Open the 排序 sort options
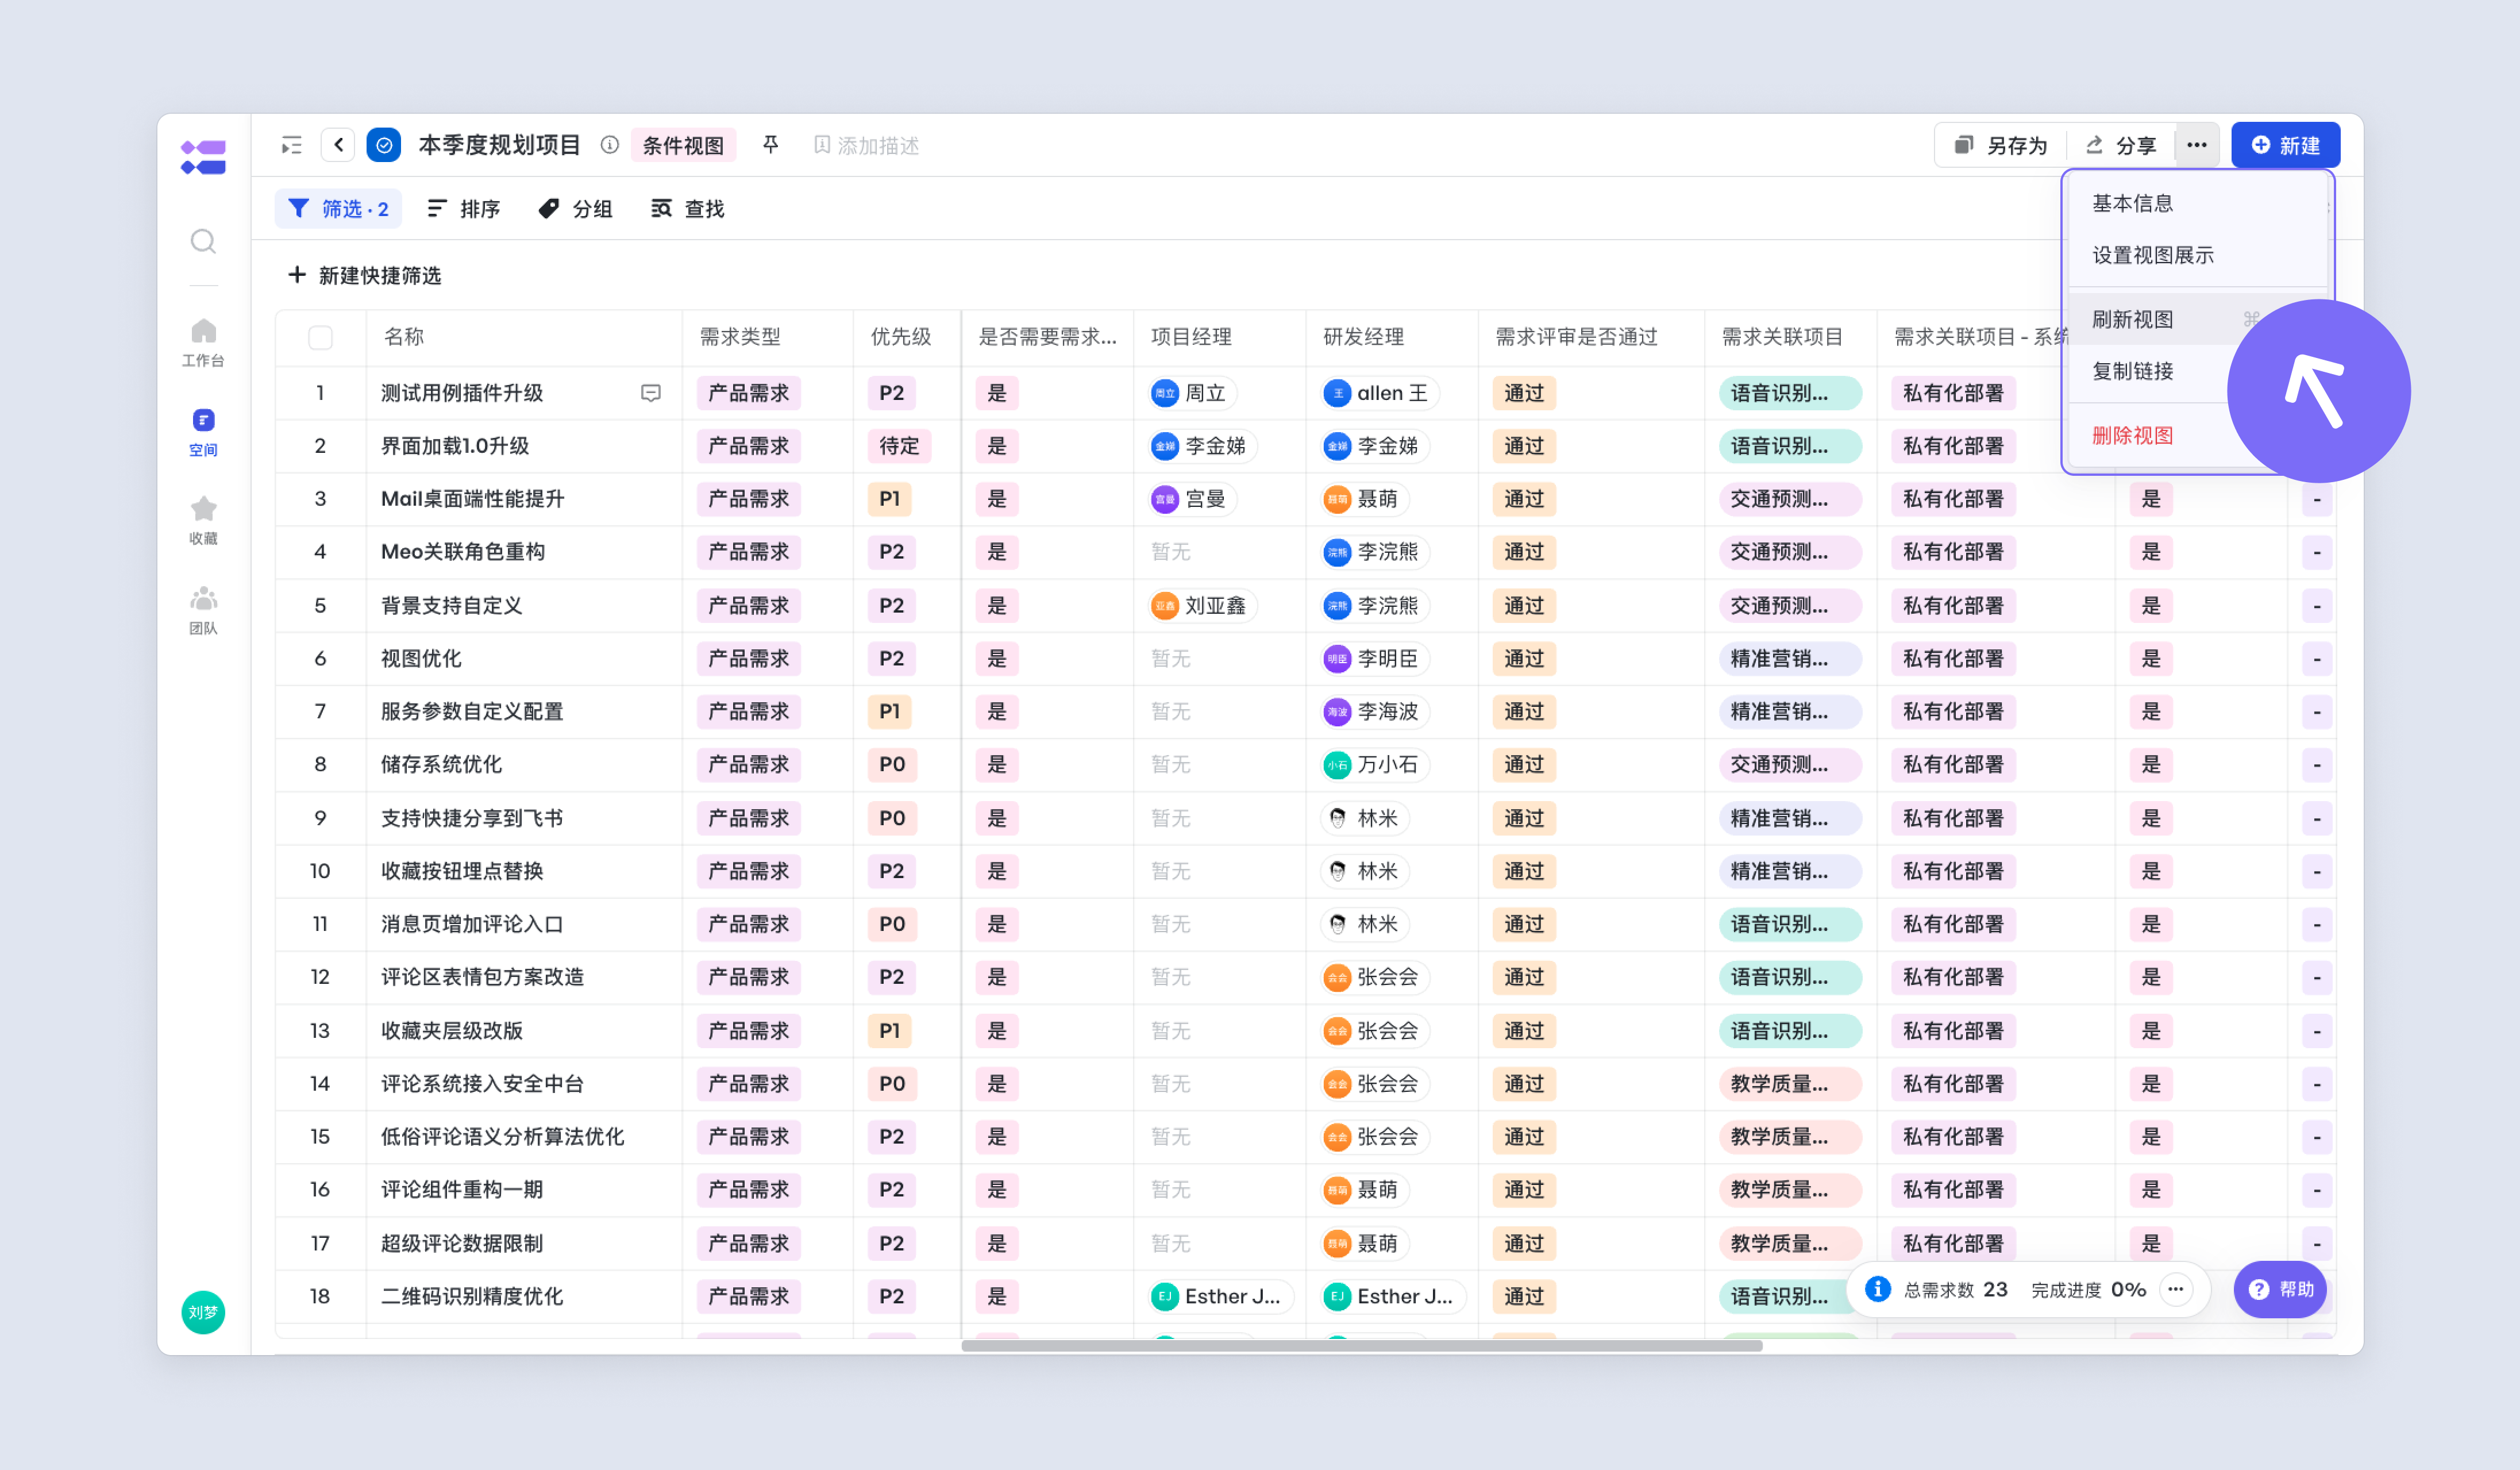 click(x=464, y=208)
